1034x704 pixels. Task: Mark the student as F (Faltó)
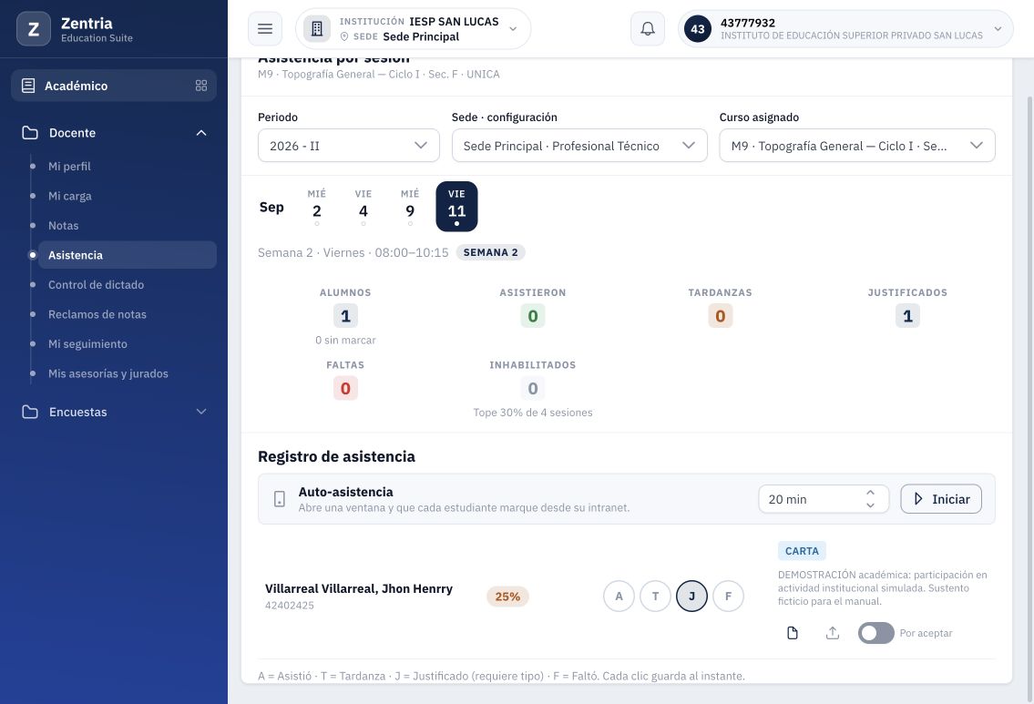[x=728, y=596]
